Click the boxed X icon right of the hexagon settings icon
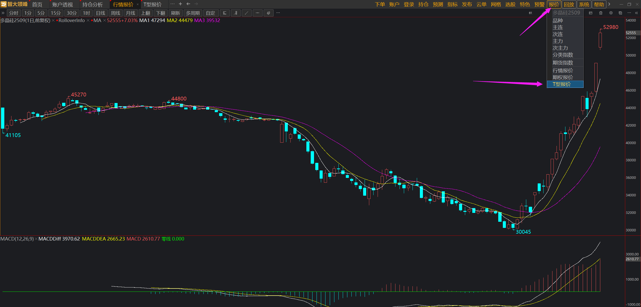This screenshot has height=307, width=641. pos(620,13)
